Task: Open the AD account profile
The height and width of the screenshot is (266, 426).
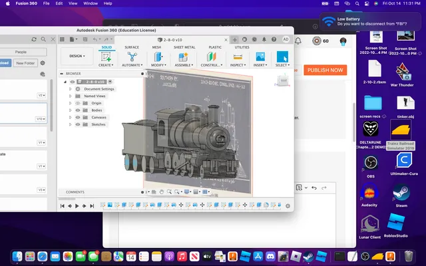Action: click(x=286, y=39)
